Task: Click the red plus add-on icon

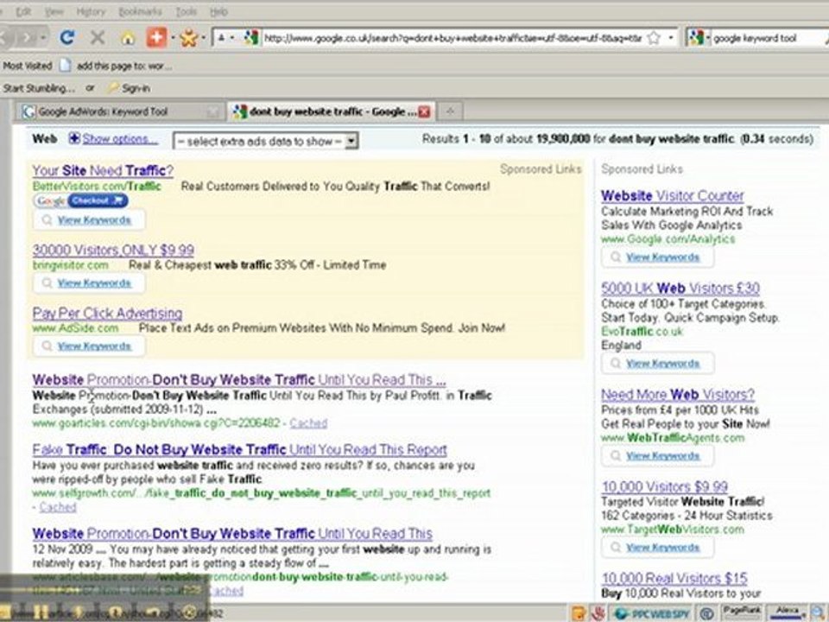Action: click(156, 37)
